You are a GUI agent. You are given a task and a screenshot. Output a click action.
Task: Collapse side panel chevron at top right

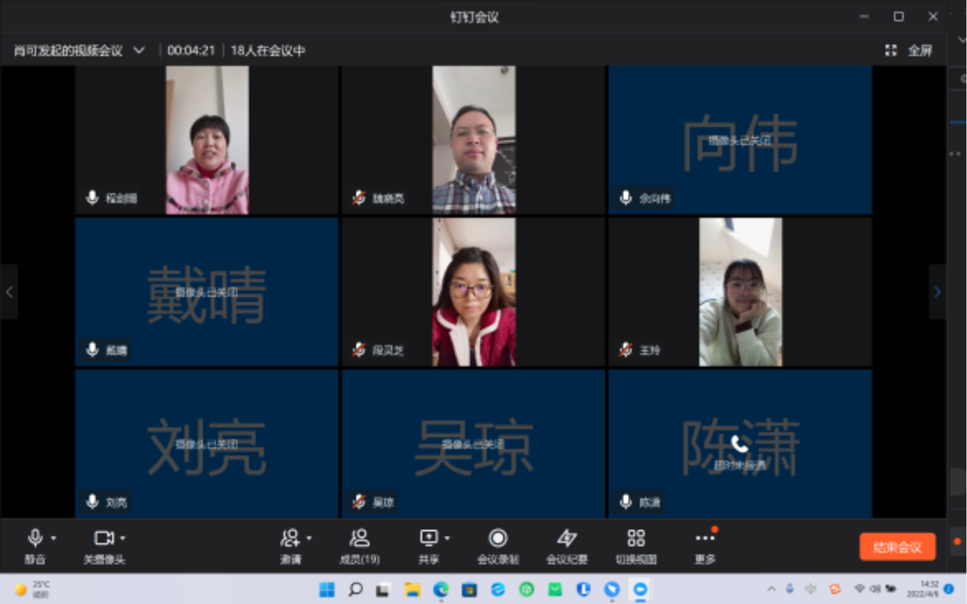click(x=961, y=40)
